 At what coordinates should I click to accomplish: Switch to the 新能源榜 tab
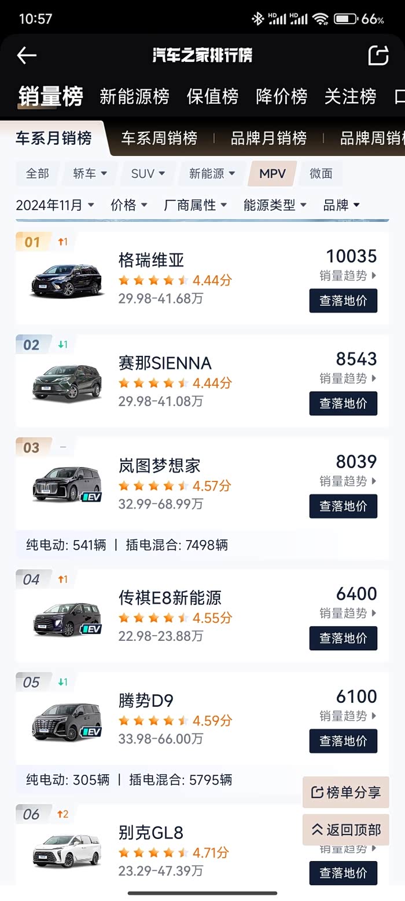click(x=134, y=96)
